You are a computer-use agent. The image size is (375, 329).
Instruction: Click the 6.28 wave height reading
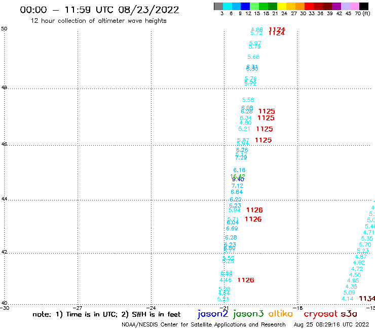[x=231, y=237]
